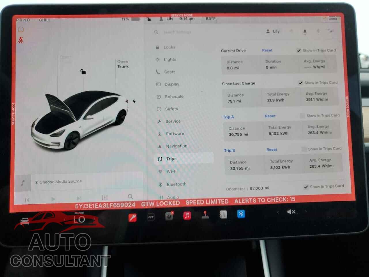Select the Trips menu item
369x277 pixels.
(x=184, y=159)
